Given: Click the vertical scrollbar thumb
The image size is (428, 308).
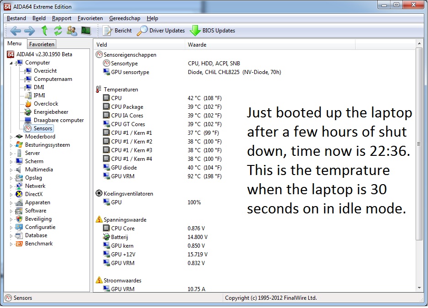Looking at the screenshot, I should [x=419, y=144].
